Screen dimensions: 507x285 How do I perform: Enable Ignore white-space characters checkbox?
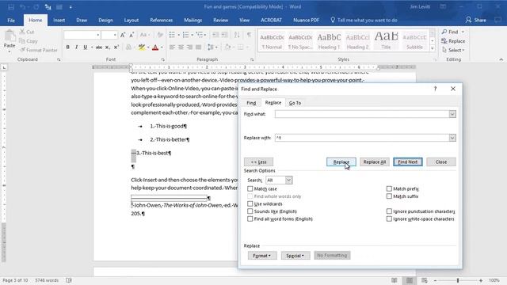point(389,218)
